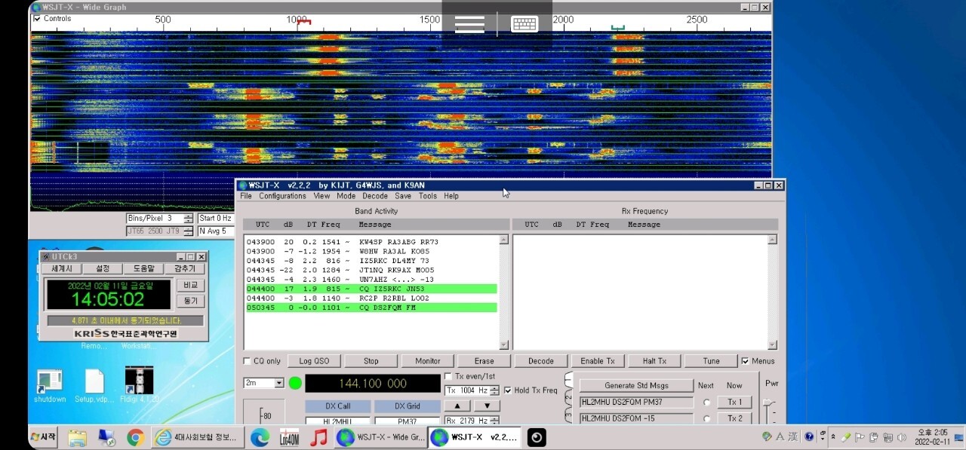
Task: Open the File menu in WSJT-X
Action: point(246,196)
